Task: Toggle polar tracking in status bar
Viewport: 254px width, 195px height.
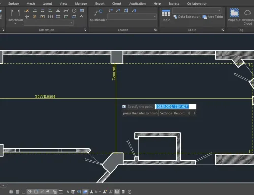Action: [x=29, y=192]
